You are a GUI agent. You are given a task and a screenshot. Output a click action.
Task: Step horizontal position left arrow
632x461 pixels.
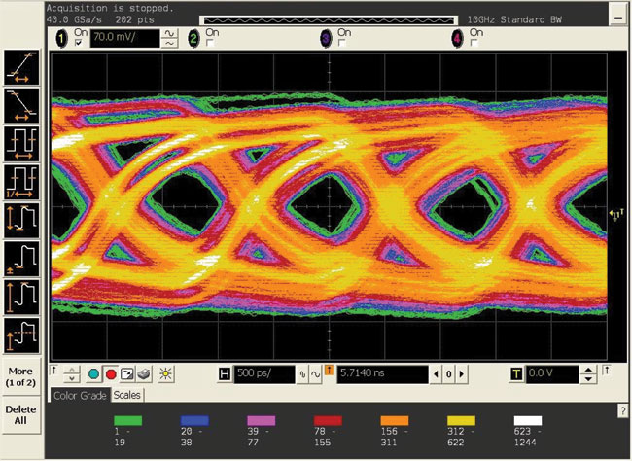437,374
